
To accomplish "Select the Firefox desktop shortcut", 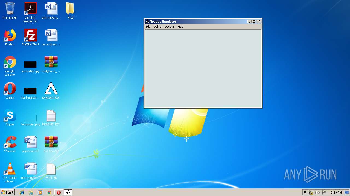I will 10,38.
